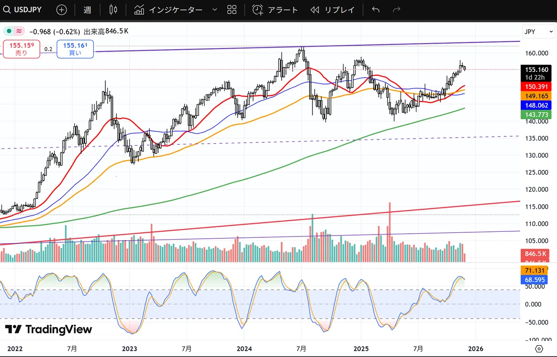Click the pink approximate-data icon
557x357 pixels.
tap(19, 31)
